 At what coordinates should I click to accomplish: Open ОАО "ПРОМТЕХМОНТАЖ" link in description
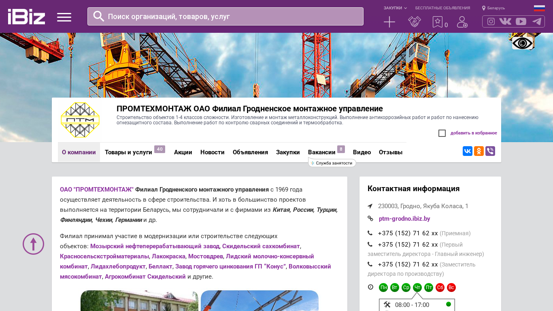click(97, 190)
